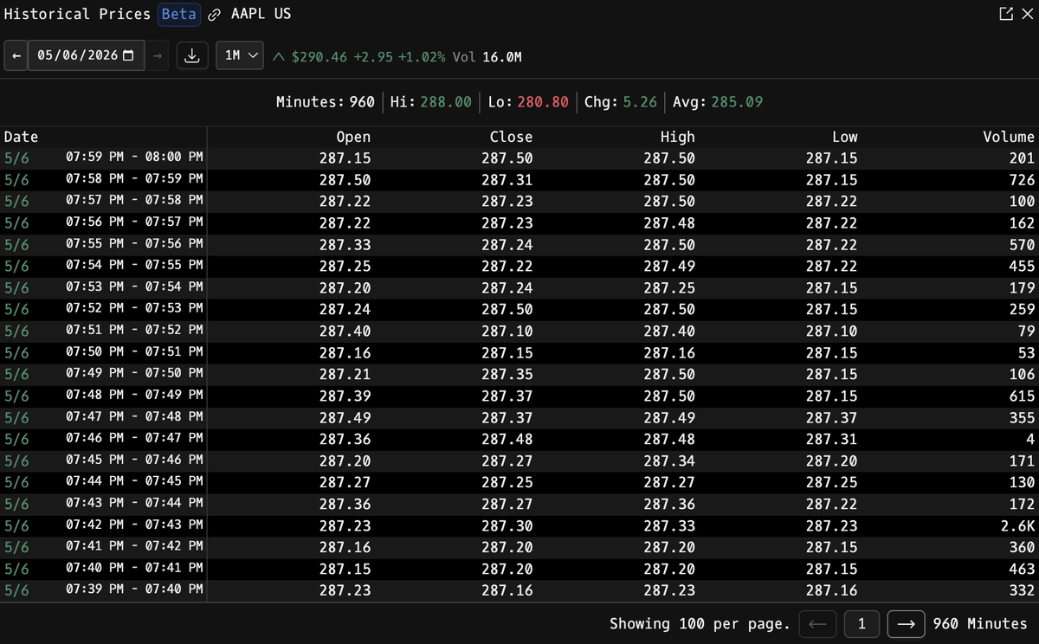Viewport: 1039px width, 644px height.
Task: Click open 287.33 in 07:55 PM row
Action: point(345,245)
